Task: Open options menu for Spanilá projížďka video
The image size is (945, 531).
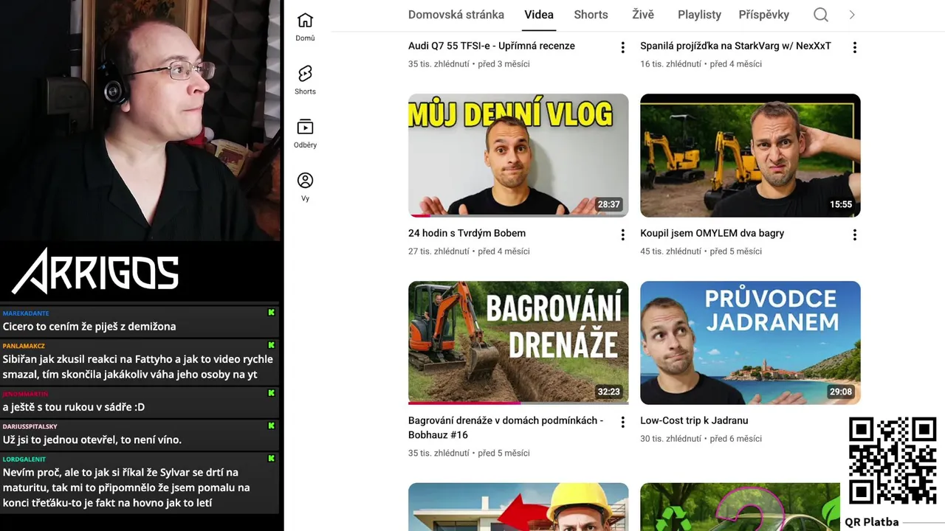Action: click(x=854, y=47)
